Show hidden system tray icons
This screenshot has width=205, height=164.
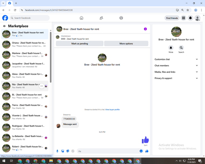pyautogui.click(x=177, y=161)
